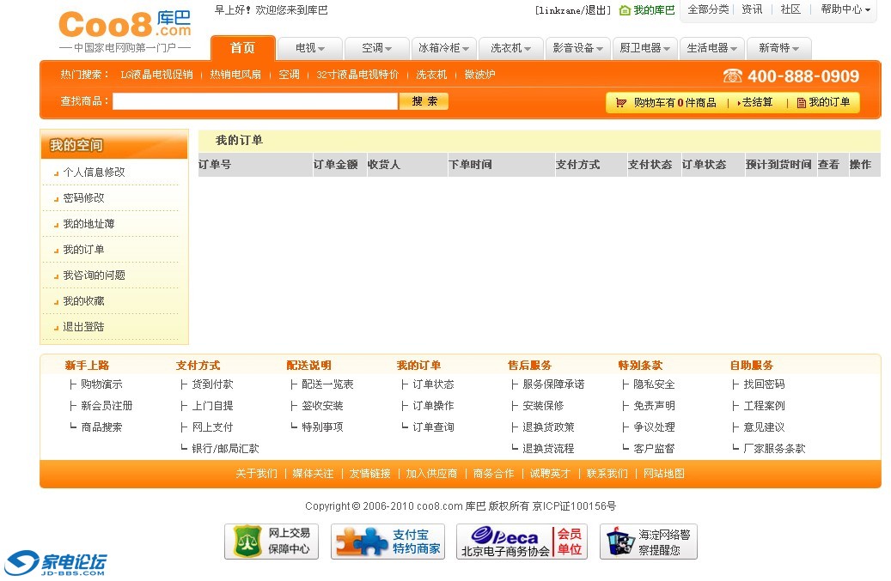Screen dimensions: 891x581
Task: Click the 去结算 checkout link
Action: coord(756,103)
